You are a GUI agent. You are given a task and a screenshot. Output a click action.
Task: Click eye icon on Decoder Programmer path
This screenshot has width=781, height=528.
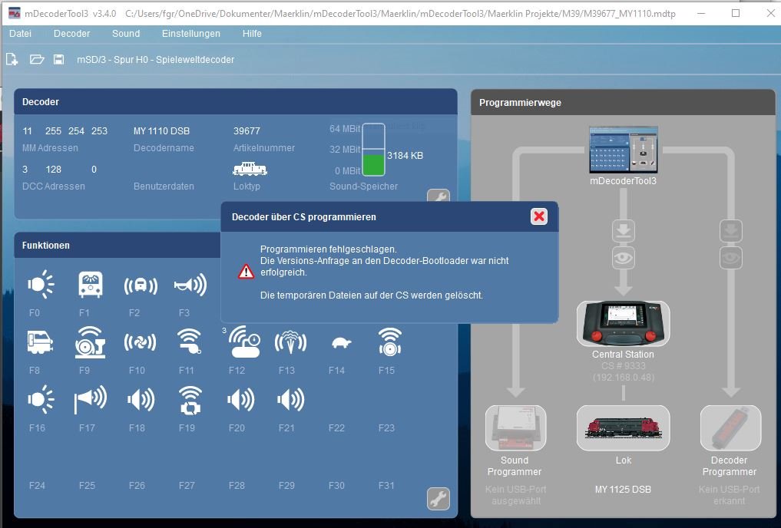coord(730,258)
